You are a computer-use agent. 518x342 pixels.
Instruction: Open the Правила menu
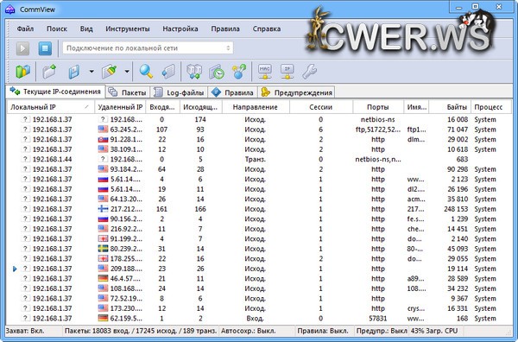tap(225, 28)
